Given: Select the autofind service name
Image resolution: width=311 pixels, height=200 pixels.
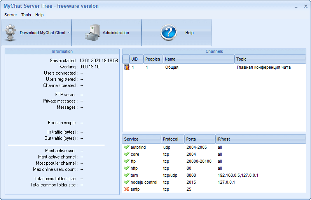Looking at the screenshot, I should pos(138,147).
